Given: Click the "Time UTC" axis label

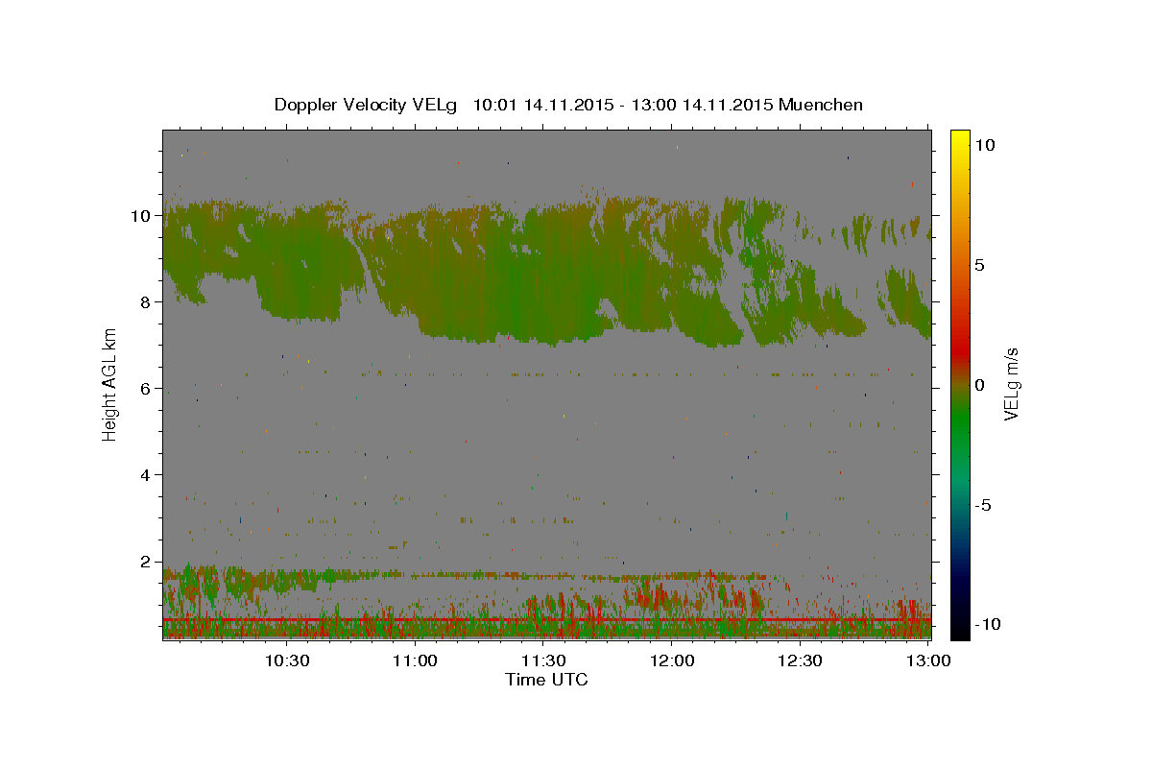Looking at the screenshot, I should pos(546,680).
